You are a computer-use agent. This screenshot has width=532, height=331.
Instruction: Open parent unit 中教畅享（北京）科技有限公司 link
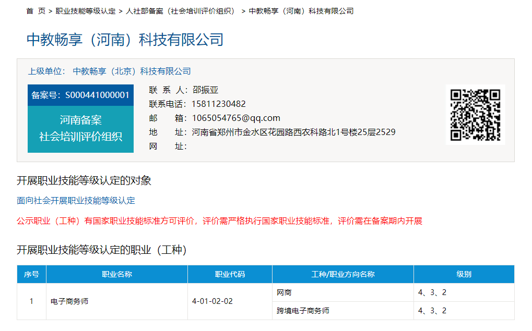point(132,71)
